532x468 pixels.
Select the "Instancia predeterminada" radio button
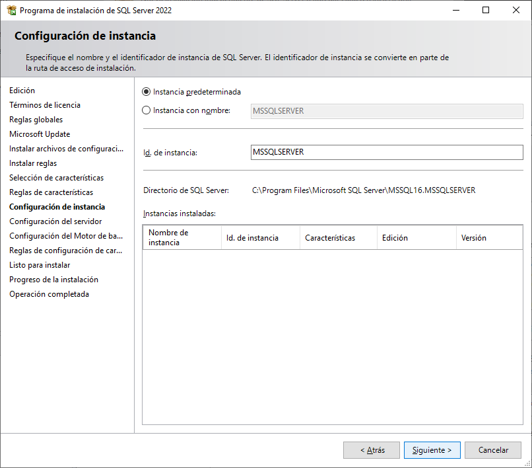[147, 93]
